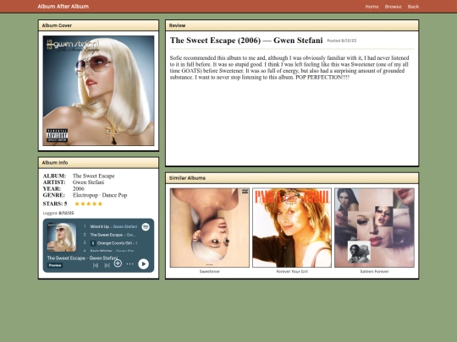The height and width of the screenshot is (342, 457).
Task: Go Back using the navigation link
Action: (x=413, y=7)
